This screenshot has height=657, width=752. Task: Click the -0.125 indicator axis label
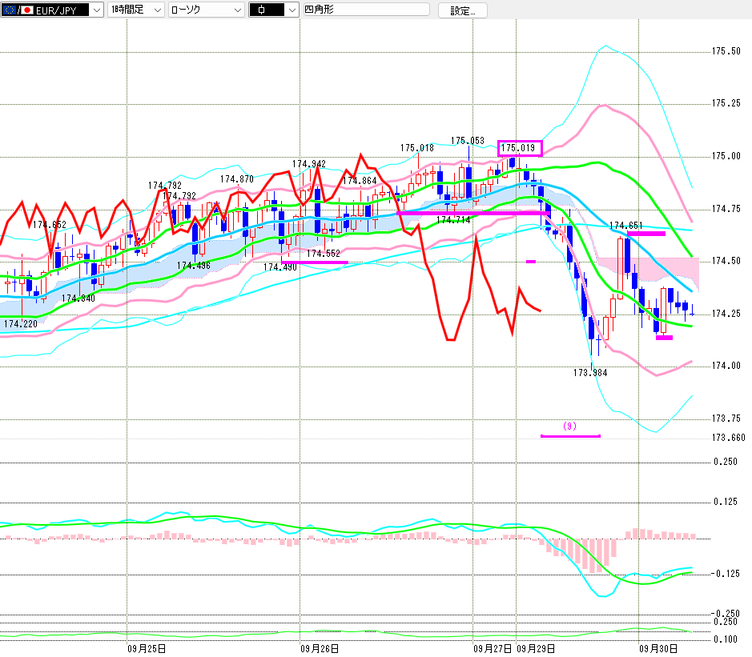click(x=726, y=574)
